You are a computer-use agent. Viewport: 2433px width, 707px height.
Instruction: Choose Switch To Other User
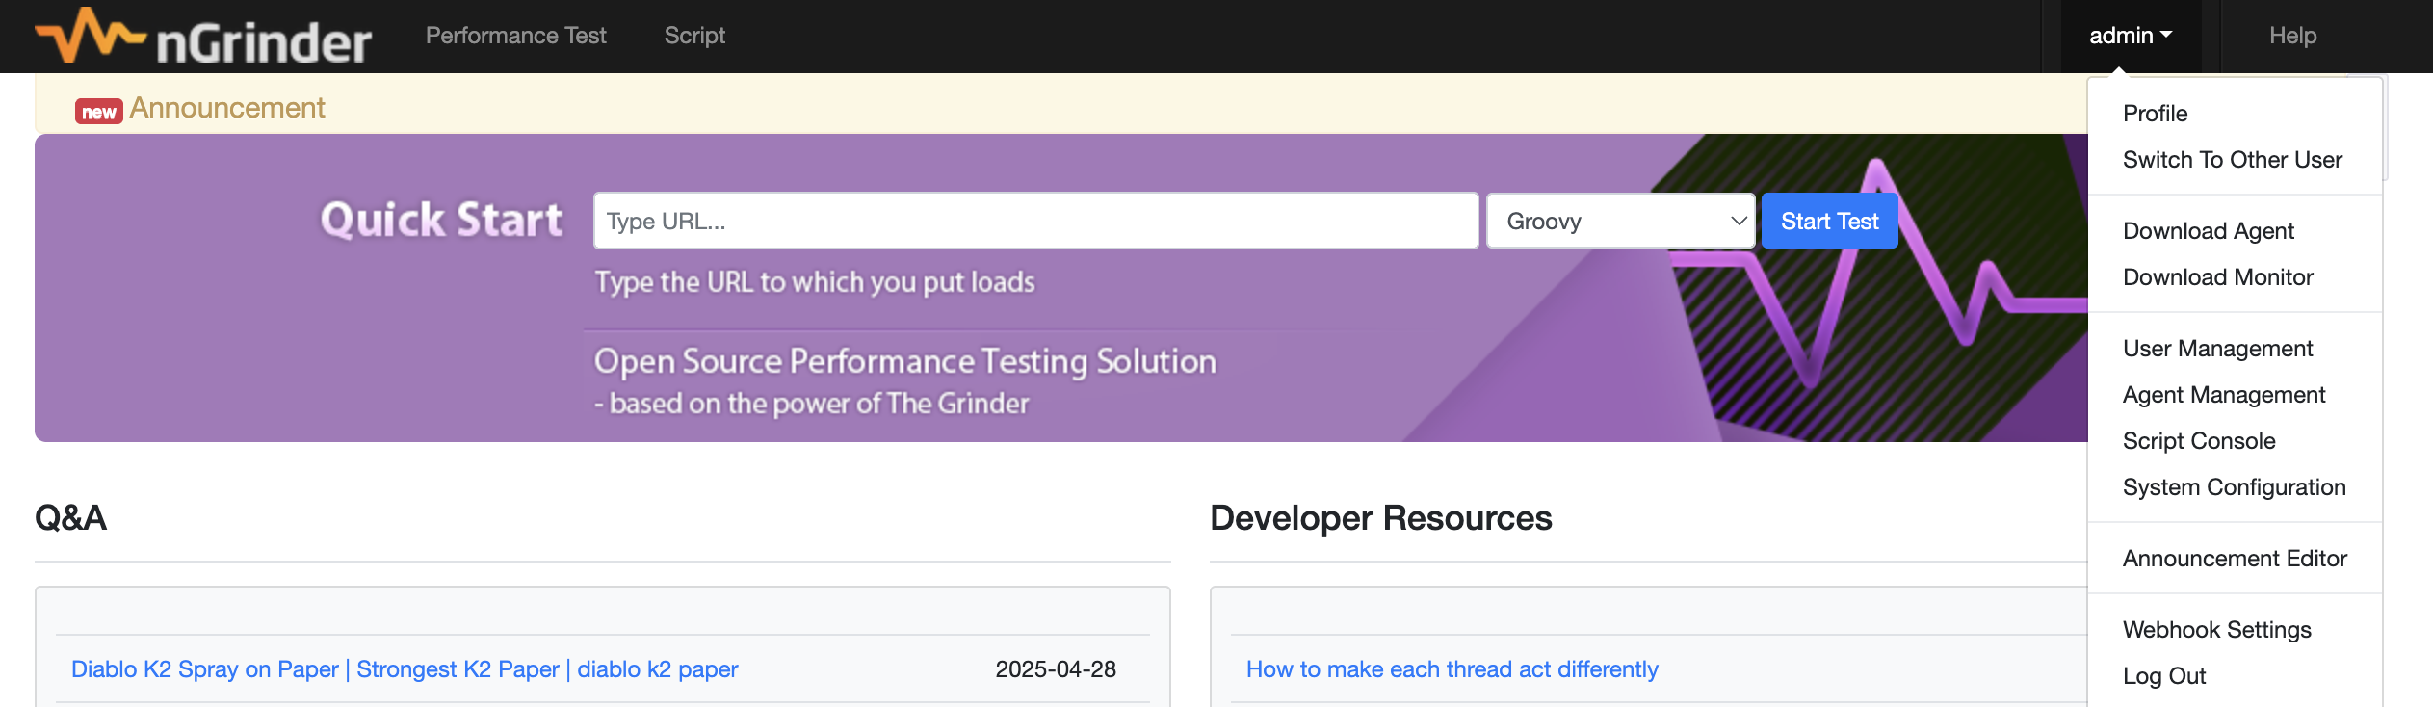tap(2233, 160)
